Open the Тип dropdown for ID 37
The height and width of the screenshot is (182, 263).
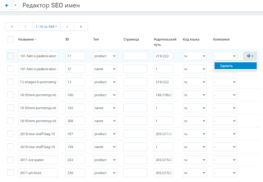(105, 69)
